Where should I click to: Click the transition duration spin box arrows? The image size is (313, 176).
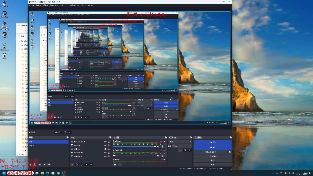click(190, 146)
